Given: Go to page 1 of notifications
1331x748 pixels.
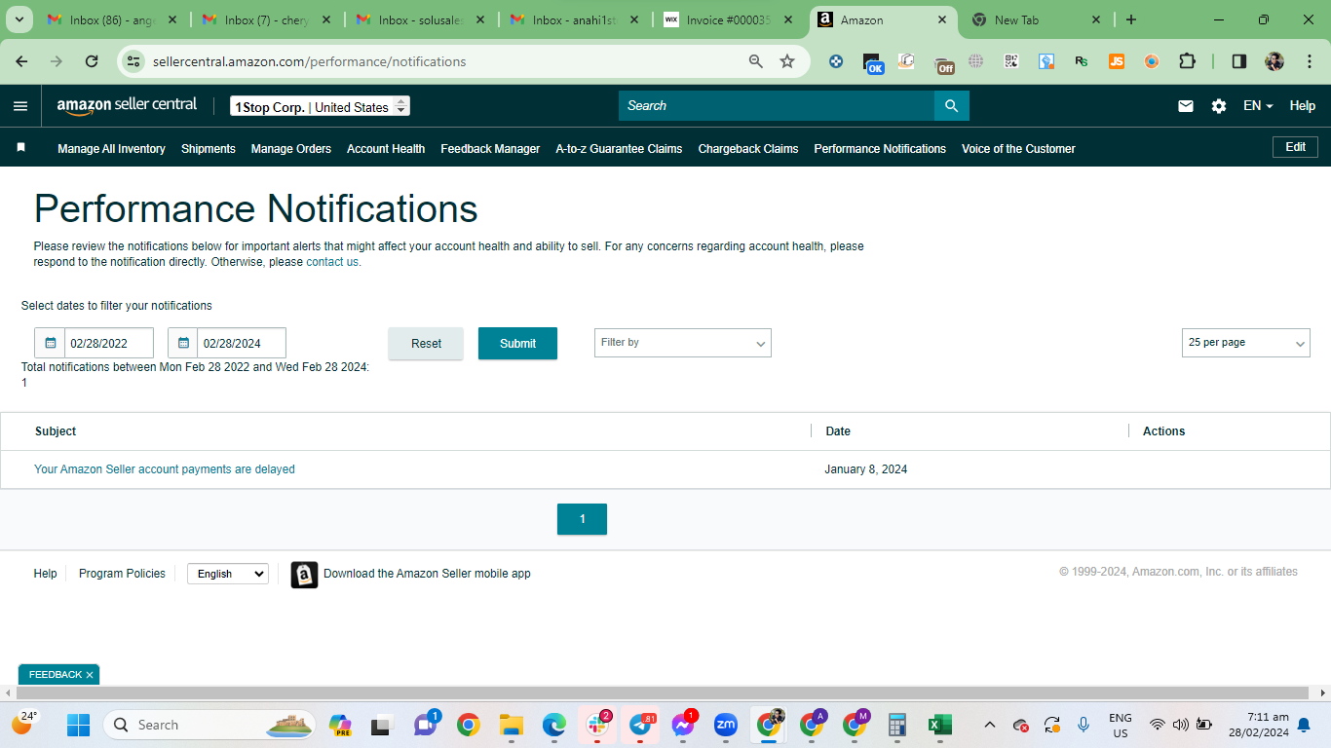Looking at the screenshot, I should point(582,519).
